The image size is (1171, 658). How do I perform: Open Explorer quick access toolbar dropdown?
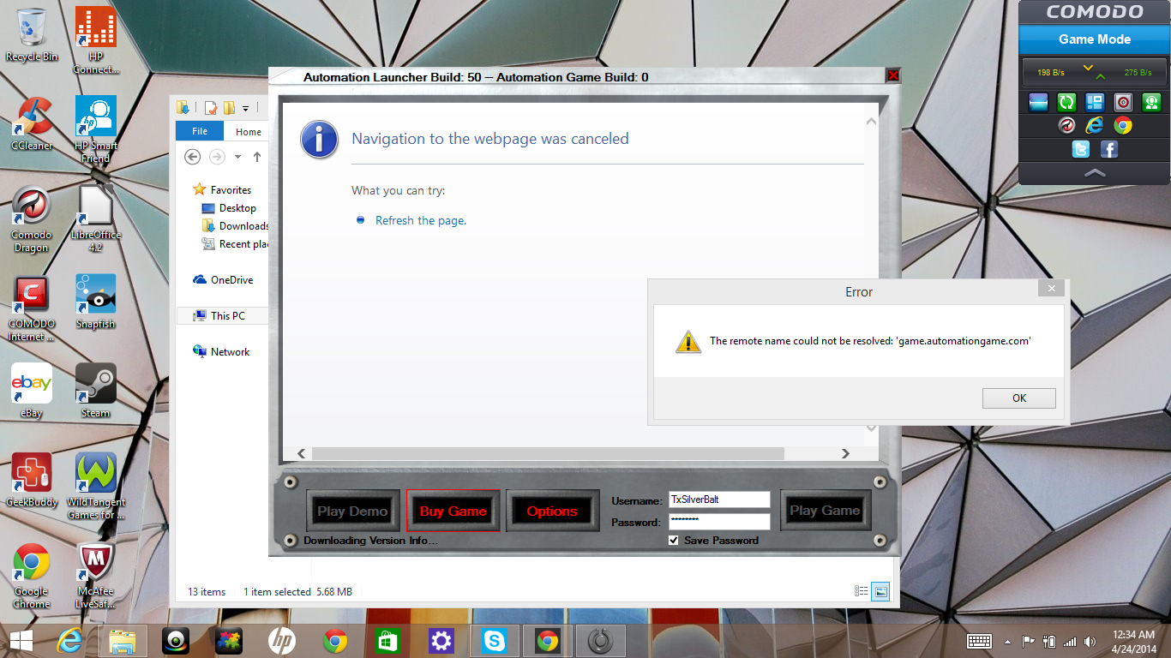(x=245, y=108)
